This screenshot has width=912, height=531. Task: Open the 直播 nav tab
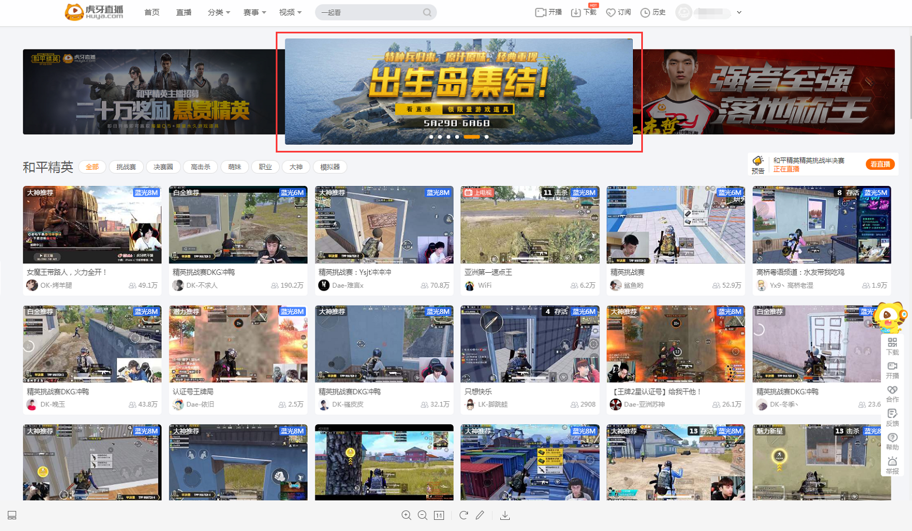click(184, 12)
